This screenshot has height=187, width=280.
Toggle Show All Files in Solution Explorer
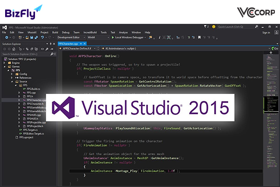coord(36,49)
